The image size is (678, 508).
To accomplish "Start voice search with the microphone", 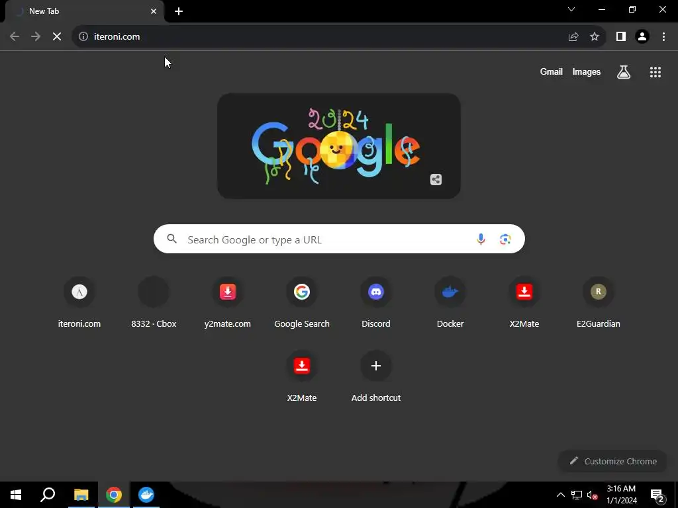I will [481, 239].
